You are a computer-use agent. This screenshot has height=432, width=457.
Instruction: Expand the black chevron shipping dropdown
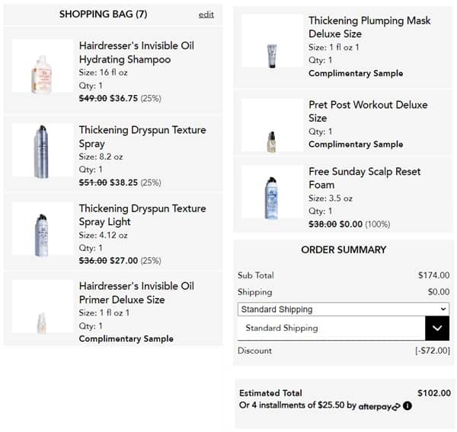pos(436,328)
